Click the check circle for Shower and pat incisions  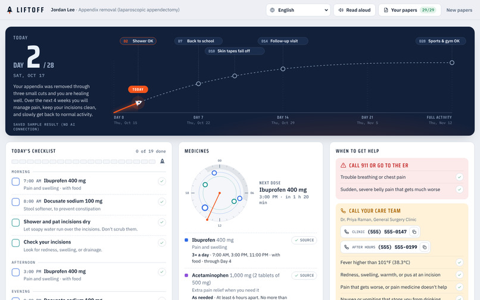(x=162, y=222)
